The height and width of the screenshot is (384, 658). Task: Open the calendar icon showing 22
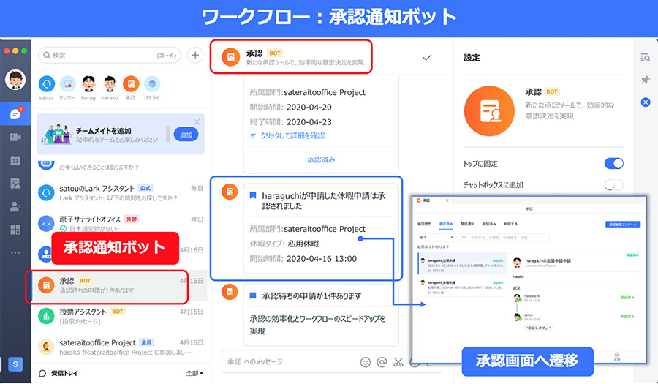click(15, 160)
